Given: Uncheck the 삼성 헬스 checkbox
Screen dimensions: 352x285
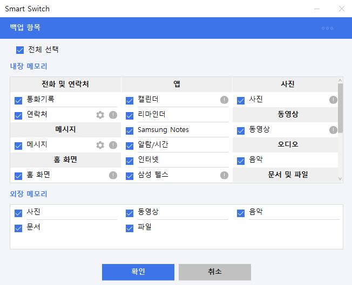Looking at the screenshot, I should click(x=130, y=176).
